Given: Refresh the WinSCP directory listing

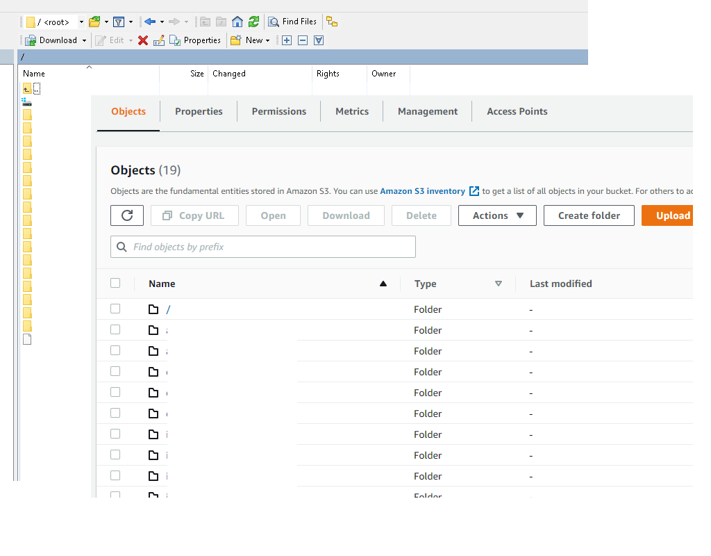Looking at the screenshot, I should point(253,22).
